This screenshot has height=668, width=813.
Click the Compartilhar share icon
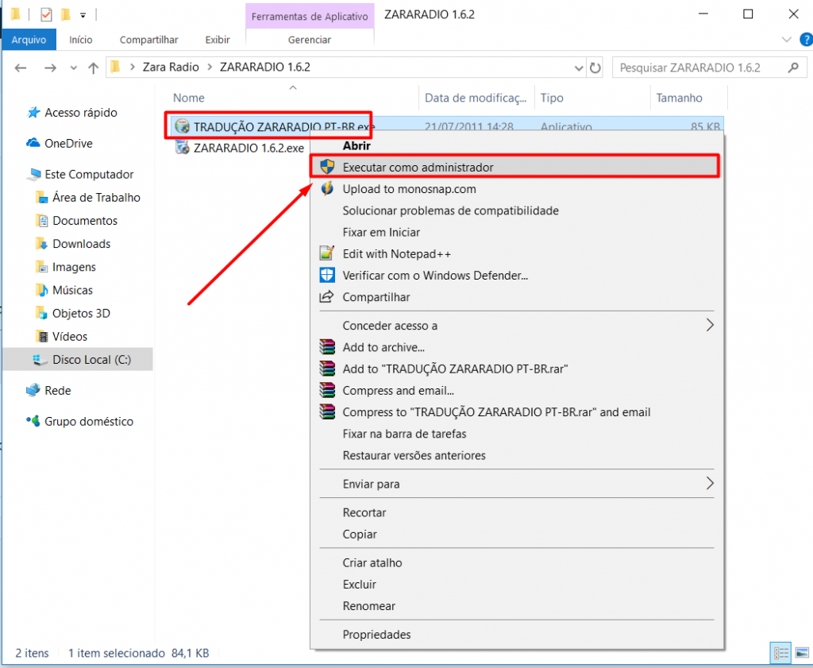[327, 297]
